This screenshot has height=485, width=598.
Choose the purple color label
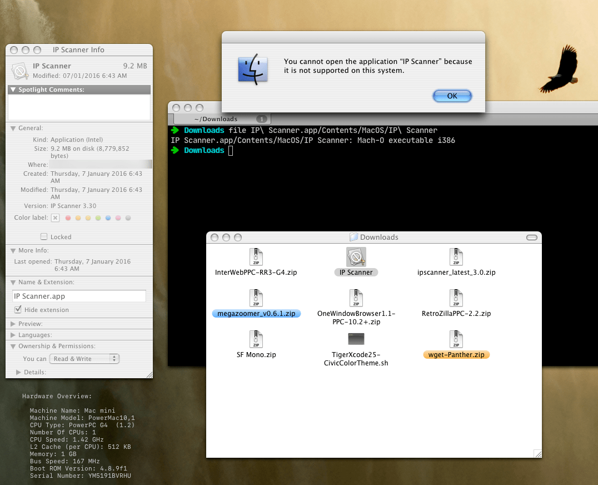(x=118, y=218)
